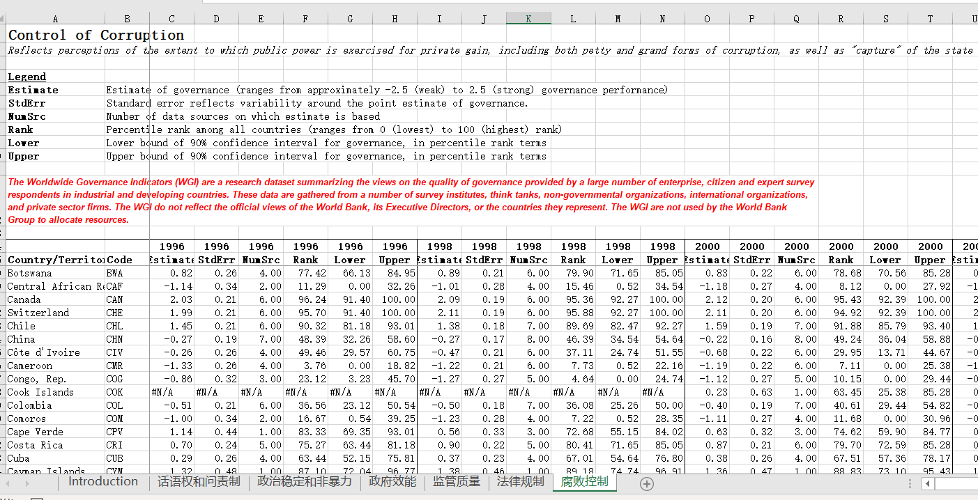
Task: Click the Control of Corruption title cell
Action: 96,35
